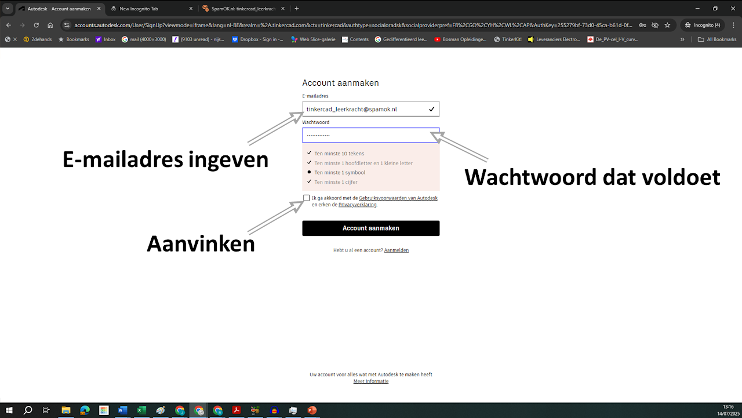The width and height of the screenshot is (742, 418).
Task: Switch to the SpamOK.nl tab
Action: [x=243, y=9]
